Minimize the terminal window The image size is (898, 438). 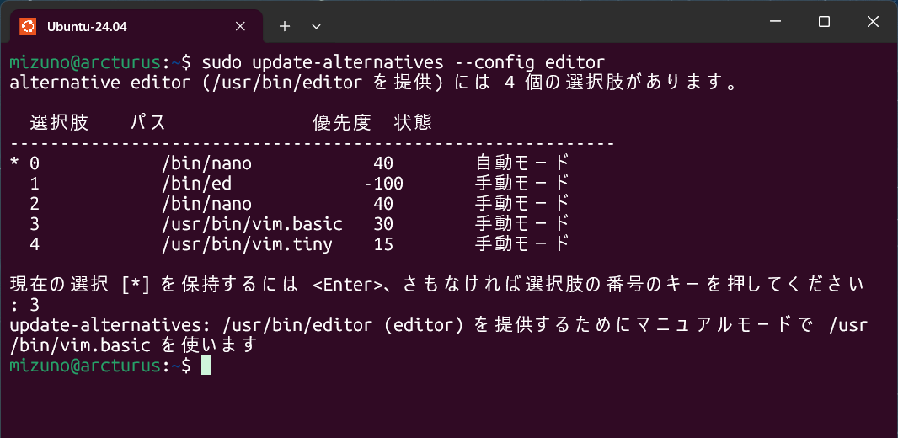(x=778, y=22)
